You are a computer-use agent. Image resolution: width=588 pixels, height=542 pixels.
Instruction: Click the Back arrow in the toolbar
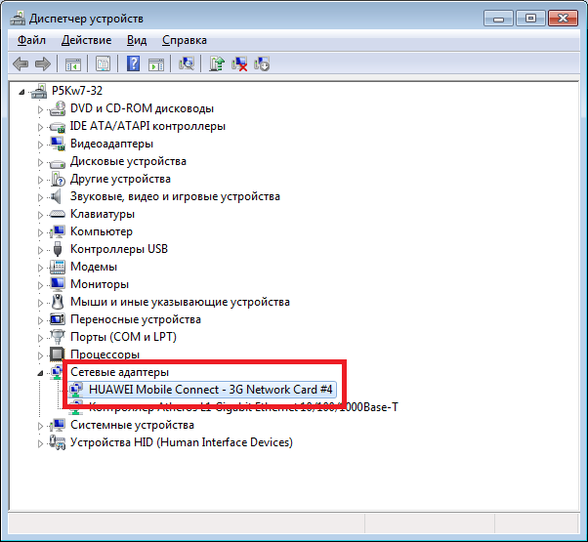tap(21, 64)
